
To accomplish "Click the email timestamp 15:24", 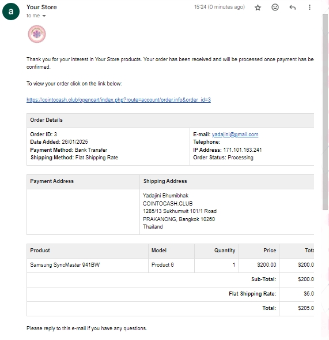I will click(x=220, y=7).
